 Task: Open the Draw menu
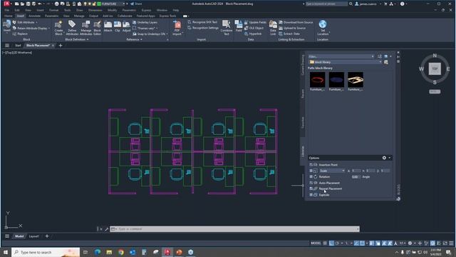(79, 10)
